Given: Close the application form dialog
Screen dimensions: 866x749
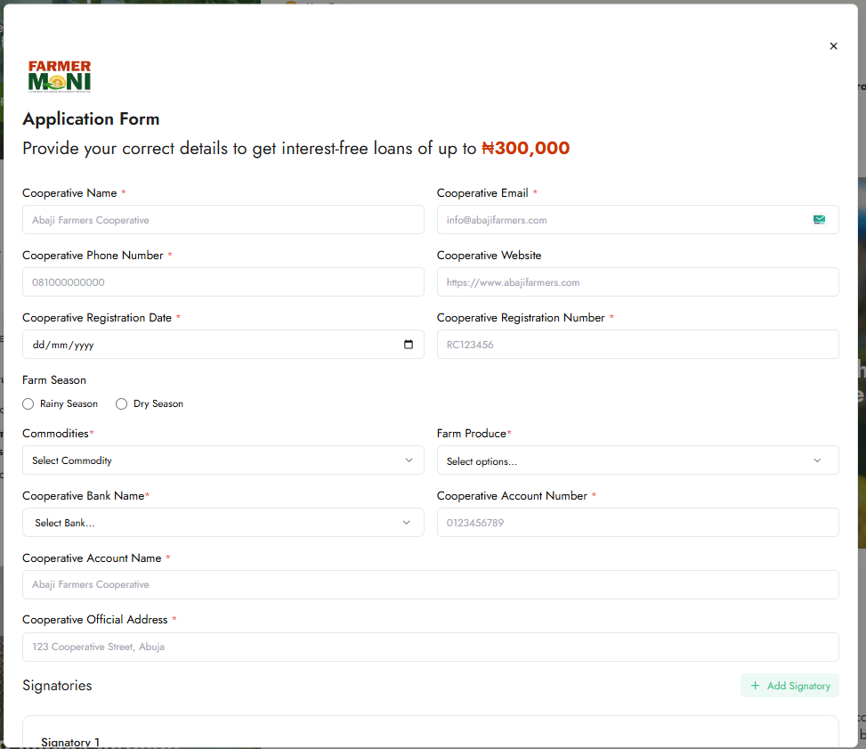Looking at the screenshot, I should pos(833,46).
